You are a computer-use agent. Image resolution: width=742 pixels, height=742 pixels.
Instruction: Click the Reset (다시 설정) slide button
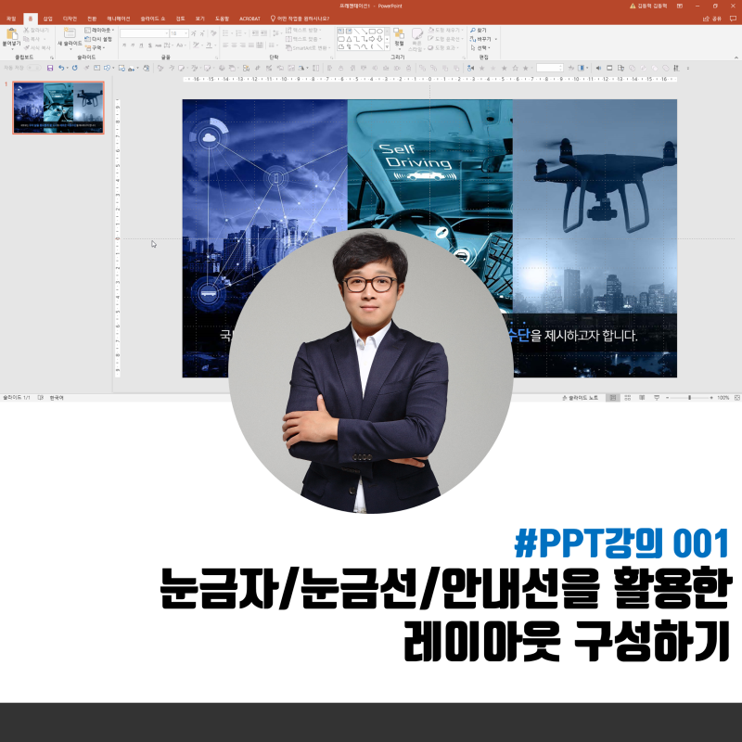(98, 39)
